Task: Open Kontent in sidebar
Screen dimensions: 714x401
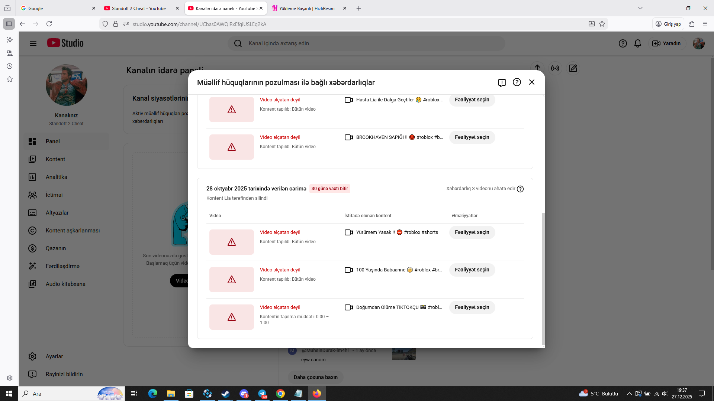Action: pos(67,159)
